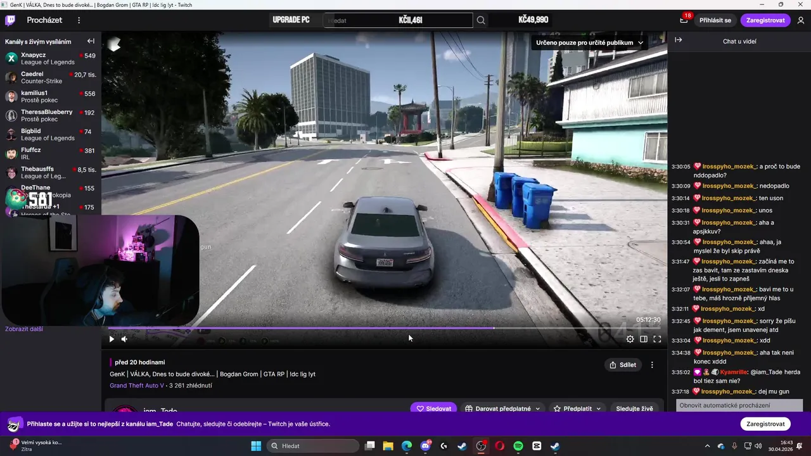This screenshot has height=456, width=811.
Task: Toggle fullscreen in the video player
Action: pos(657,339)
